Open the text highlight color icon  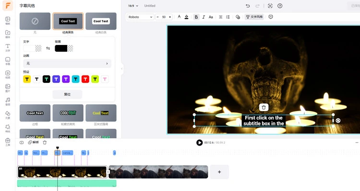click(x=186, y=17)
